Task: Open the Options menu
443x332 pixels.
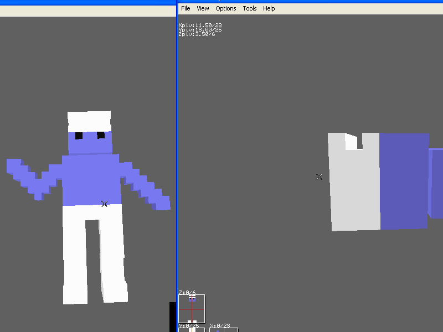Action: click(226, 8)
